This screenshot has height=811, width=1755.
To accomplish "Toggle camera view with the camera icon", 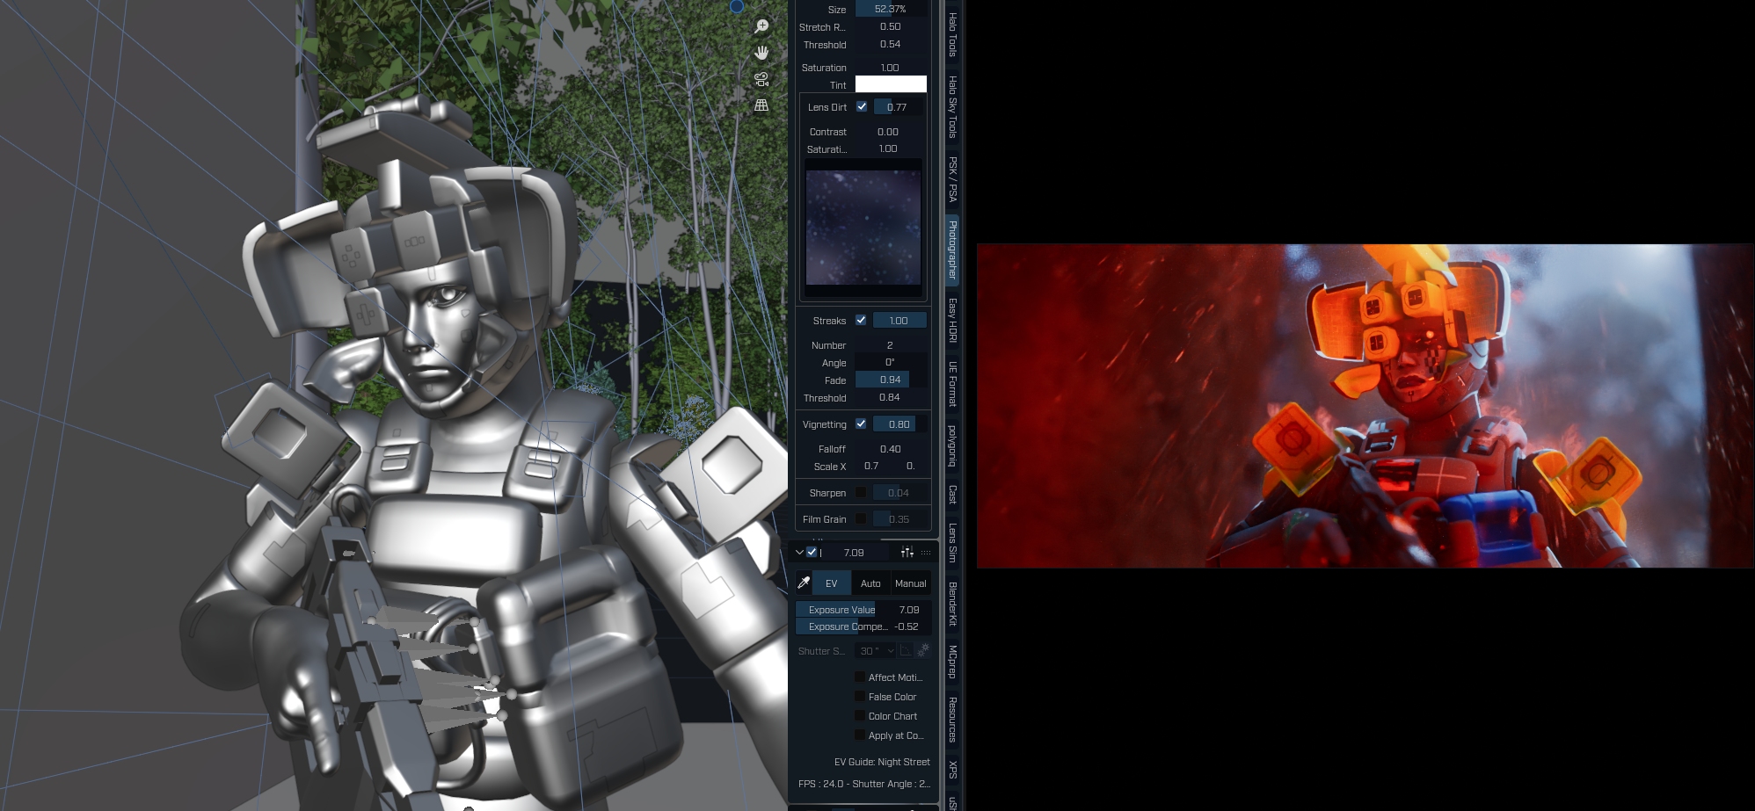I will (x=761, y=79).
